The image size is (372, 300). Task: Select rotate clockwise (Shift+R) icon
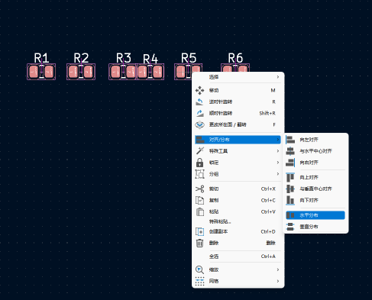(199, 113)
